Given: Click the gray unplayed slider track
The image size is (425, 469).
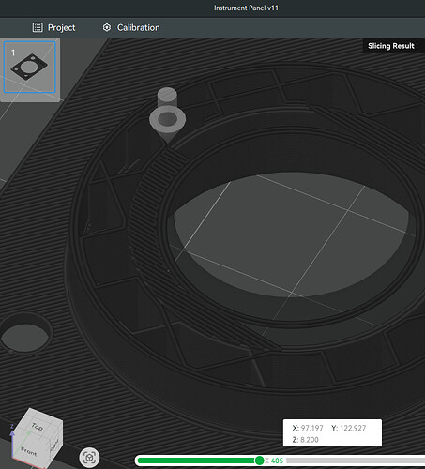Looking at the screenshot, I should click(x=356, y=461).
